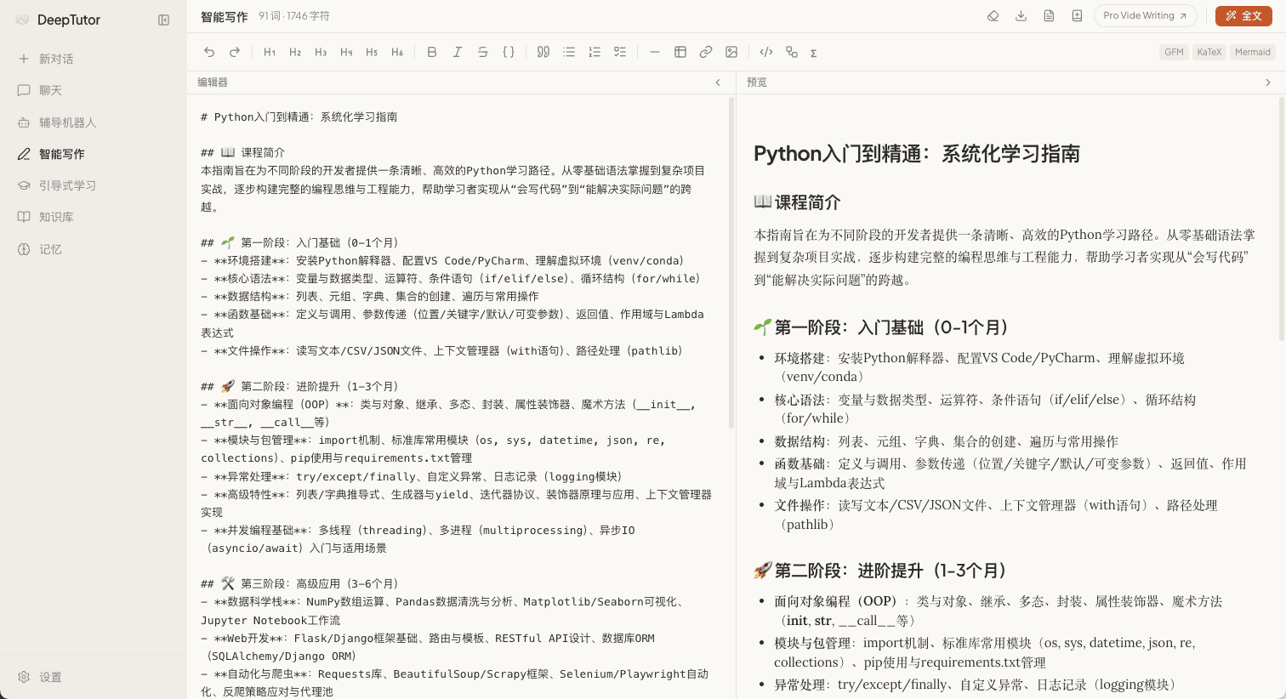
Task: Insert a task checklist
Action: click(x=620, y=52)
